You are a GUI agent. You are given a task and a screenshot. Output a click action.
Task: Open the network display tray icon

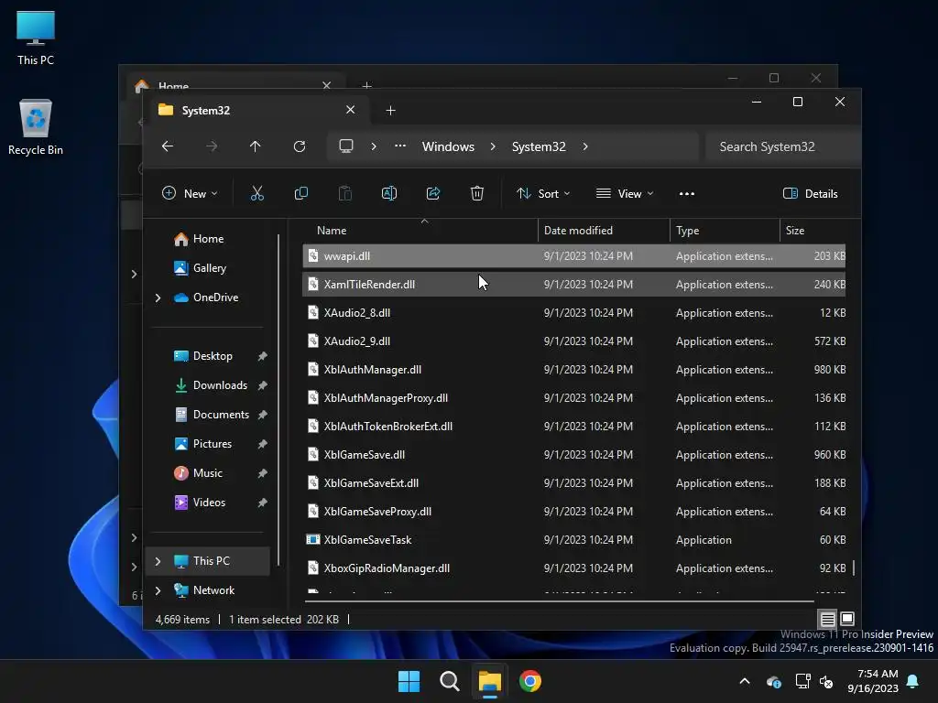[802, 681]
